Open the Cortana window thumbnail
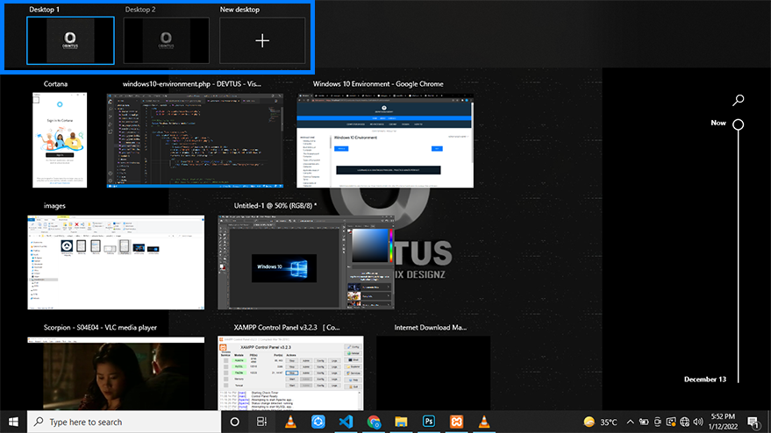 point(60,140)
